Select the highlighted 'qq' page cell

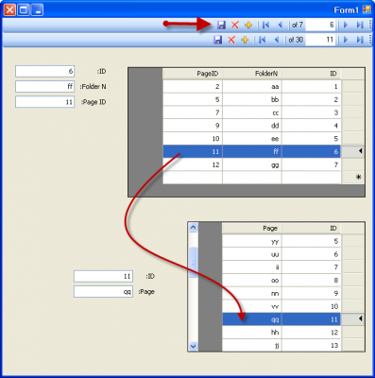pos(252,319)
